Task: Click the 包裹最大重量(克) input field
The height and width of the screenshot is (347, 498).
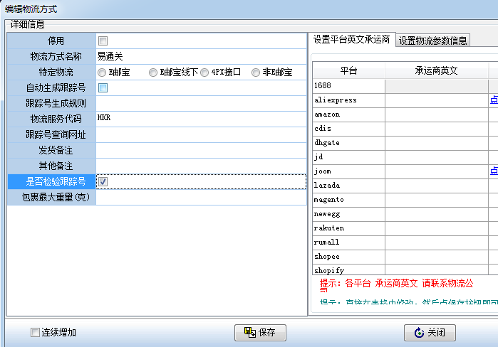Action: tap(201, 197)
